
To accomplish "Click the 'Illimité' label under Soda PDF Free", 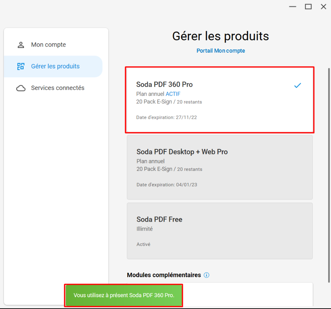I will pyautogui.click(x=145, y=229).
